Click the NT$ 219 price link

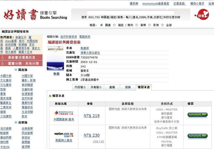point(91,116)
